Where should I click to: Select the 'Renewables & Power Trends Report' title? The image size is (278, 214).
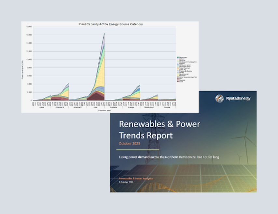[x=160, y=130]
